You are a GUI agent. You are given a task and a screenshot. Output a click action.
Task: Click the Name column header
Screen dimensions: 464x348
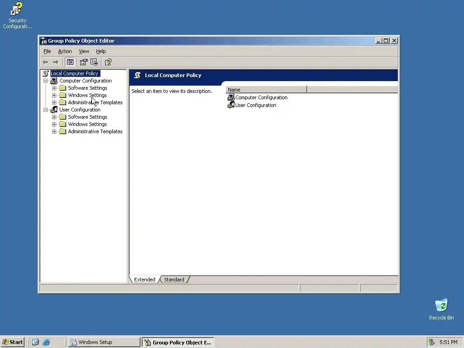(266, 90)
